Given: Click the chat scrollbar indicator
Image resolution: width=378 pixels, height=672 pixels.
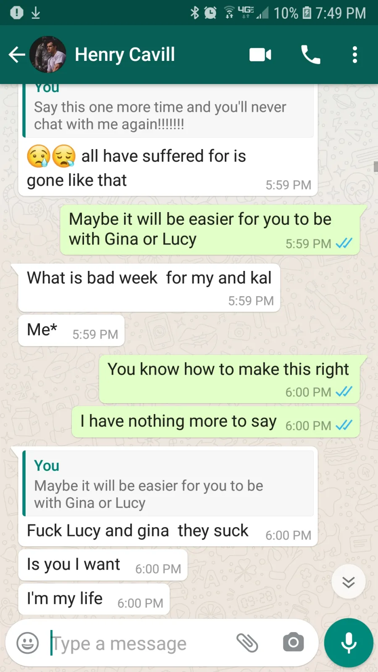Looking at the screenshot, I should (x=376, y=166).
